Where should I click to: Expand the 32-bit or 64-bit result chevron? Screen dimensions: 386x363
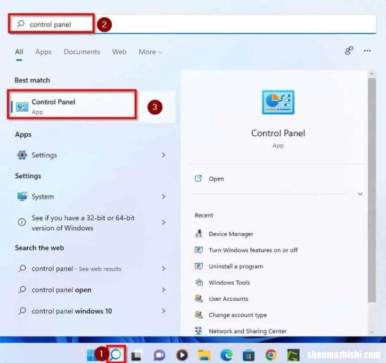click(x=163, y=222)
